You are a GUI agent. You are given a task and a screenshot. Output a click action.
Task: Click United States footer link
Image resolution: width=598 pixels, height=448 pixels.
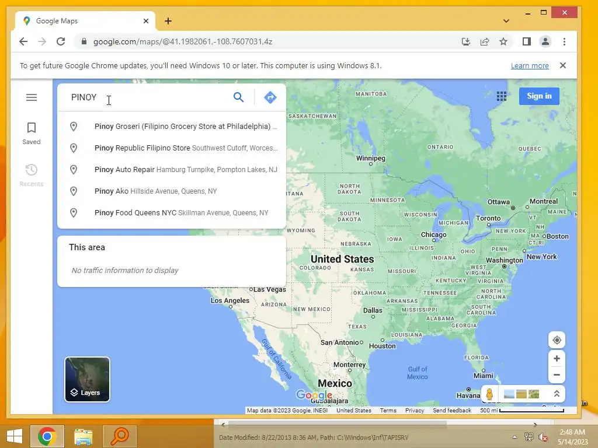point(353,410)
